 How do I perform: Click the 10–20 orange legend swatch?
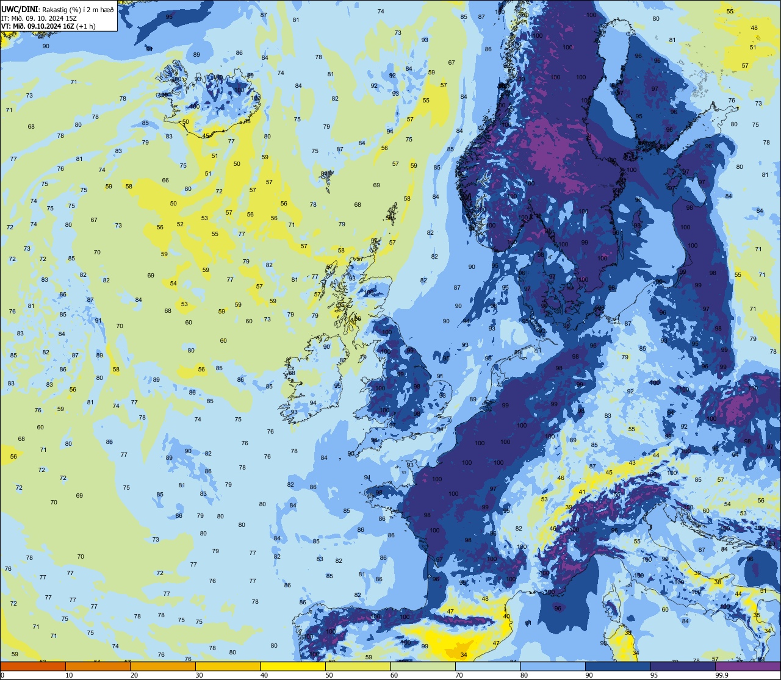pos(98,666)
